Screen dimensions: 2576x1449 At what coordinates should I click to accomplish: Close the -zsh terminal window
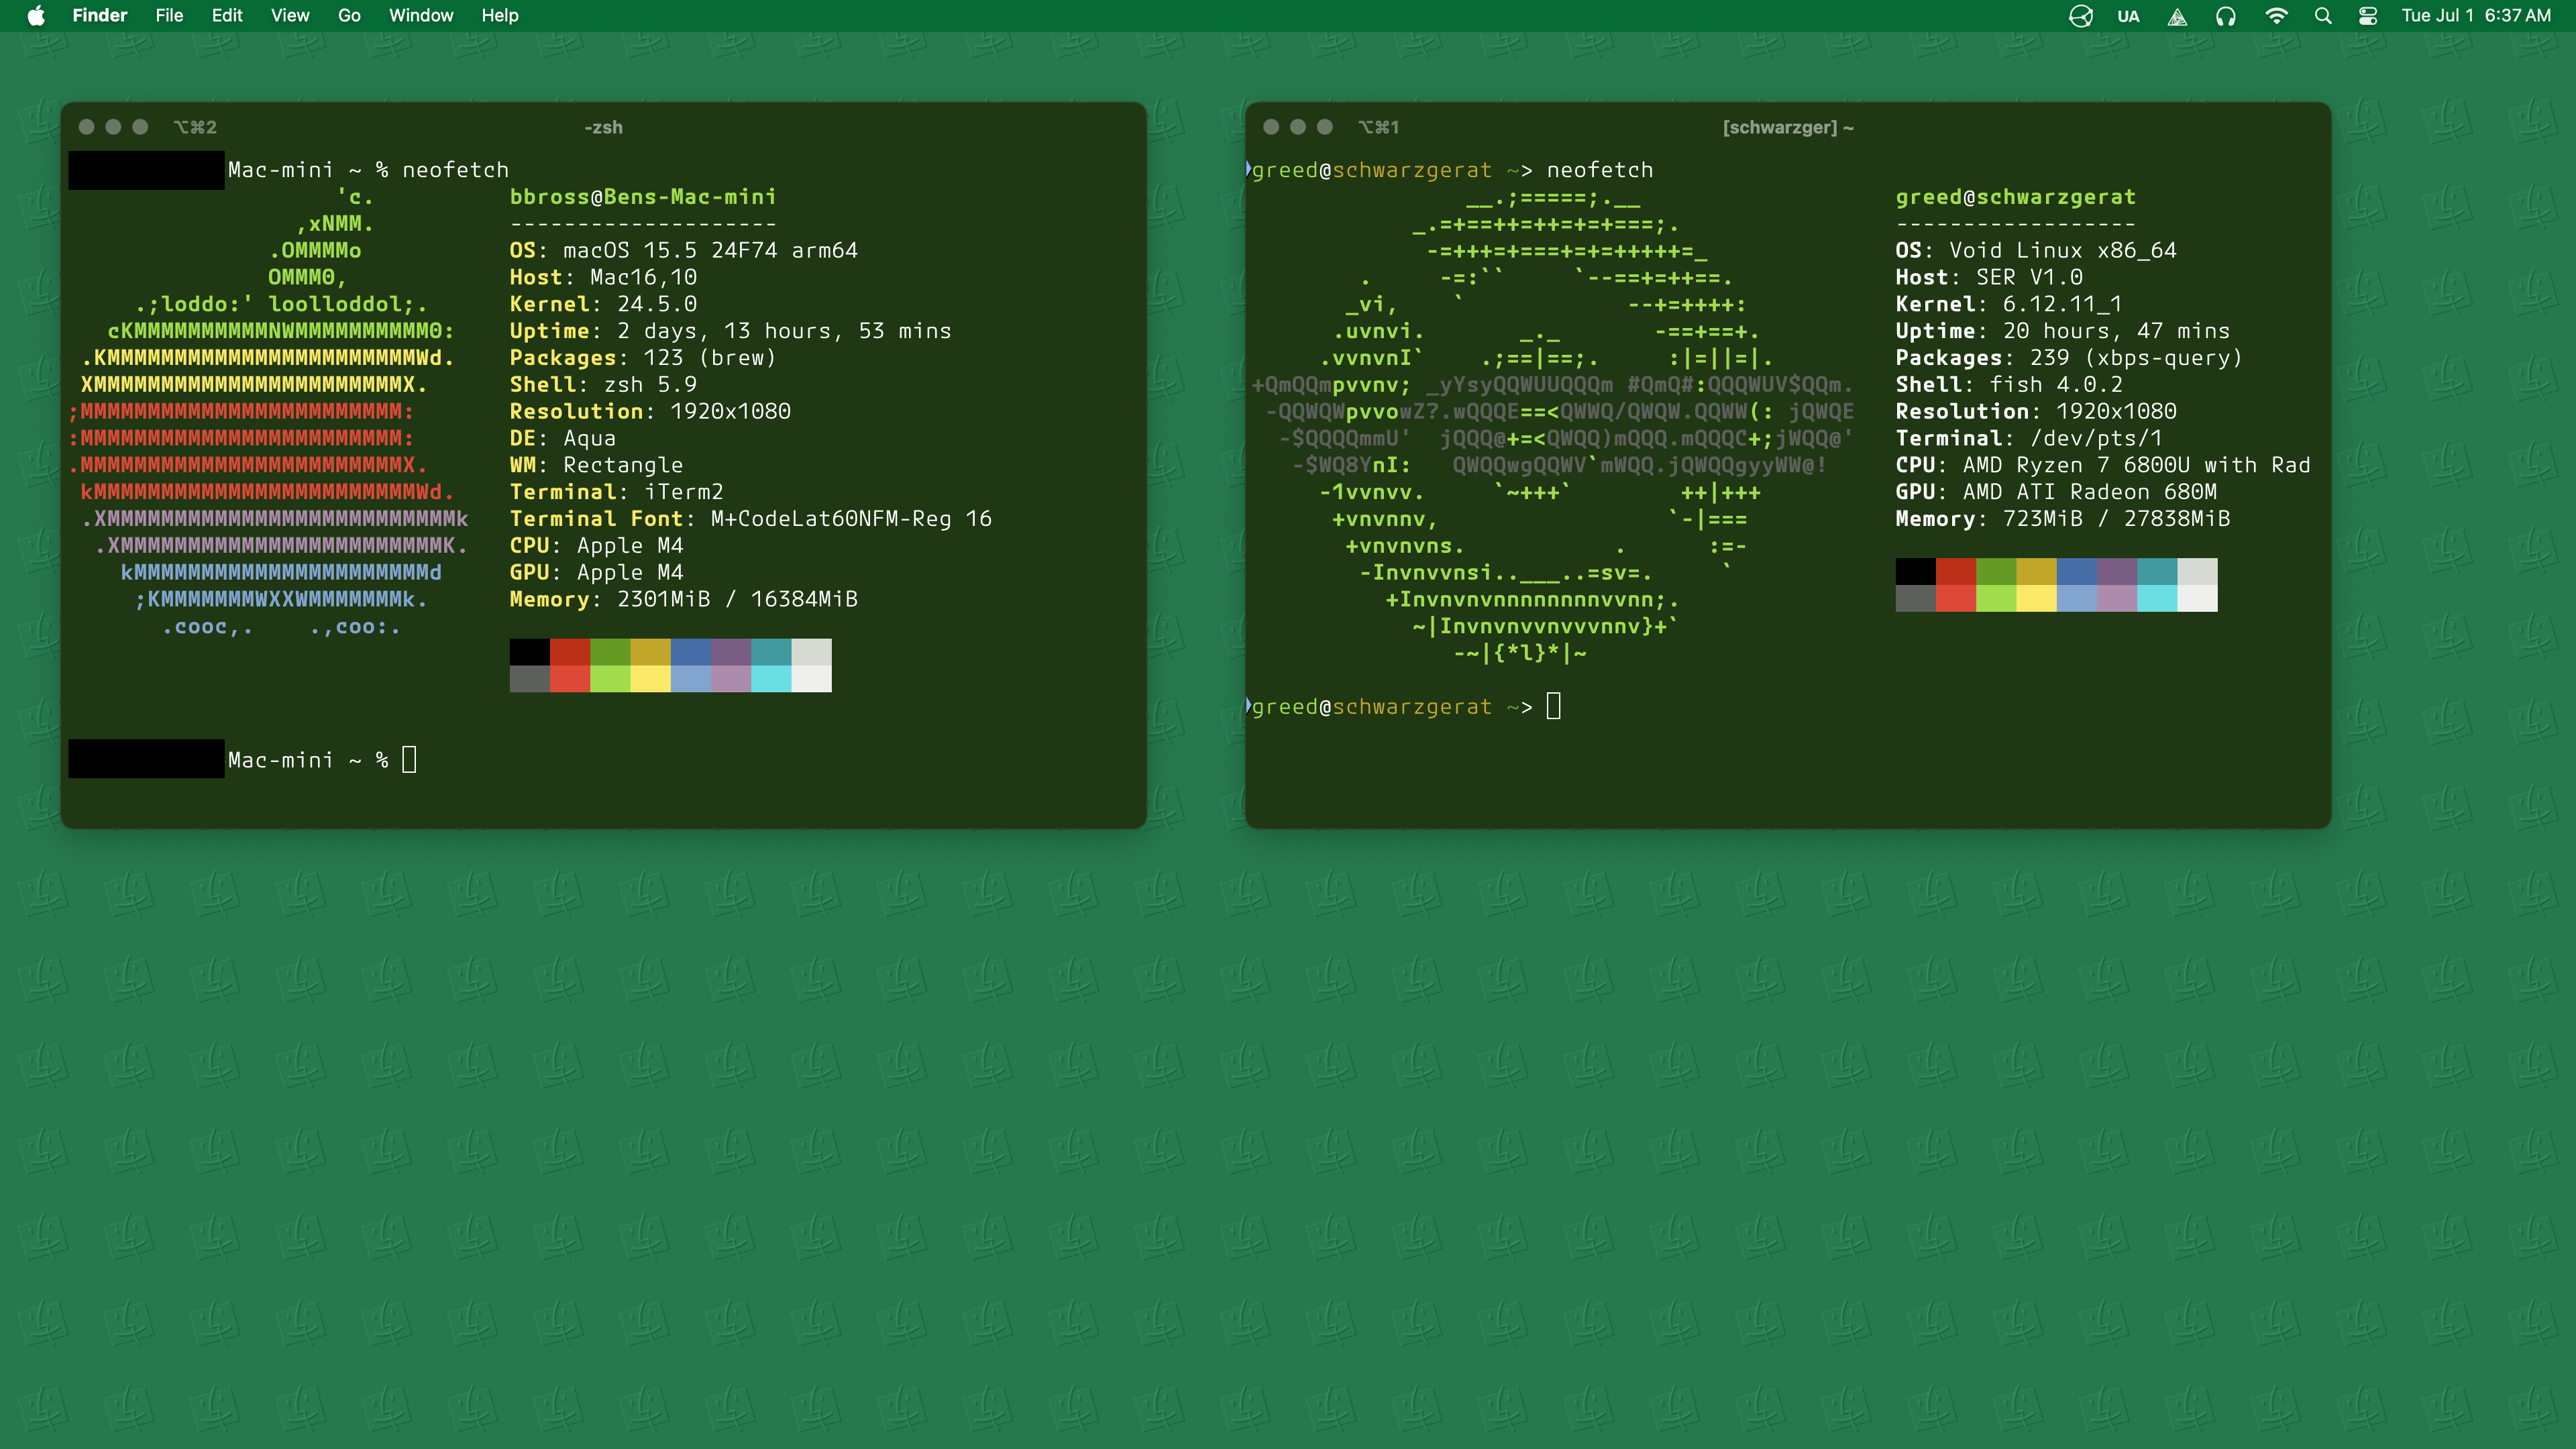click(x=86, y=127)
